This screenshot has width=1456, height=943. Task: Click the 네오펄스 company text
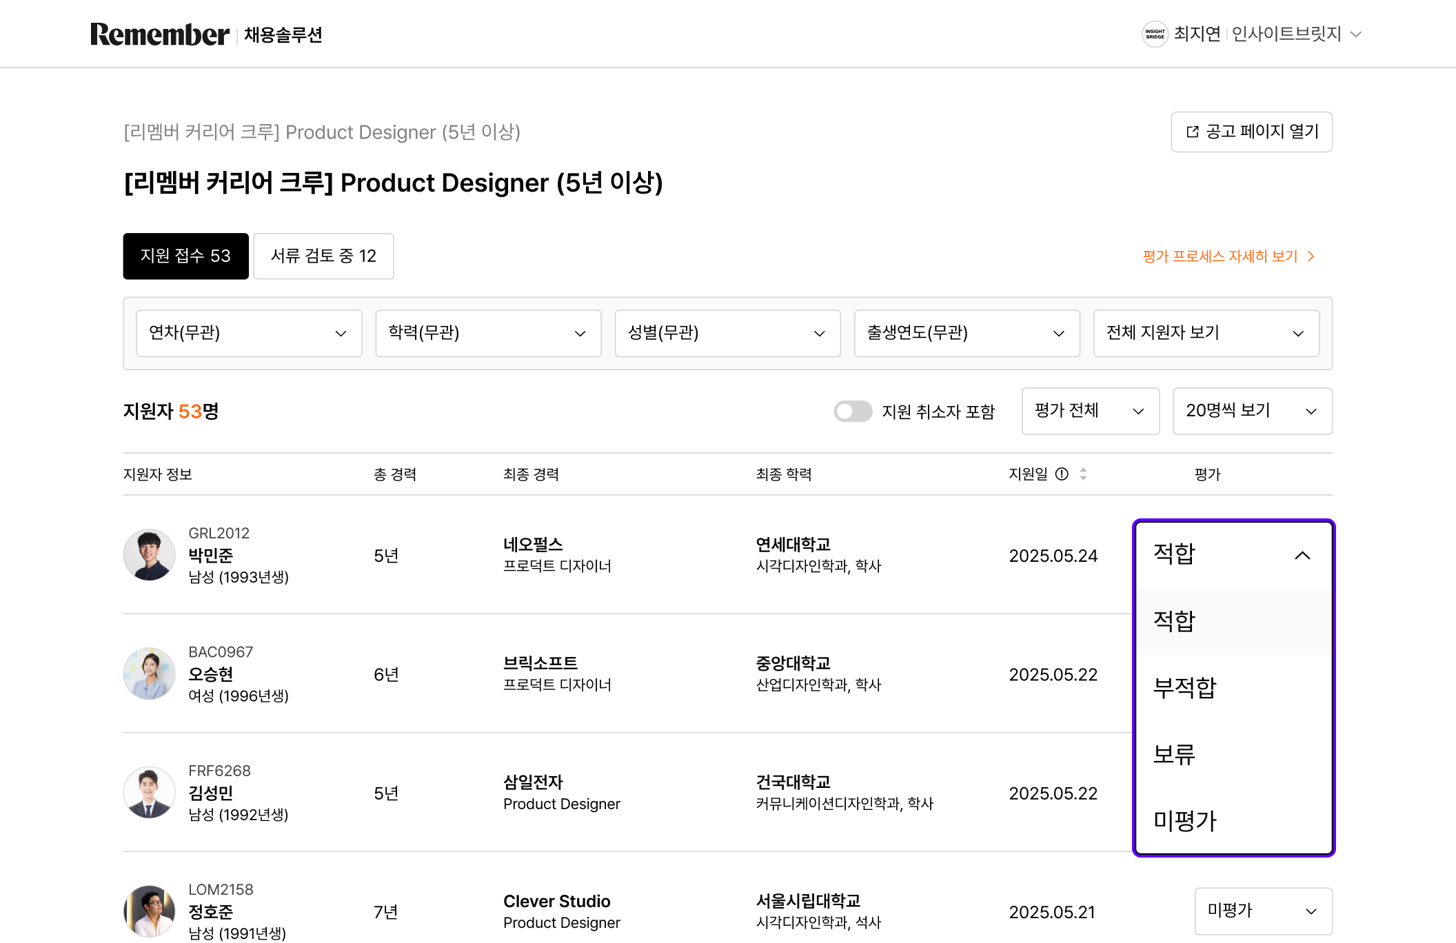[533, 545]
